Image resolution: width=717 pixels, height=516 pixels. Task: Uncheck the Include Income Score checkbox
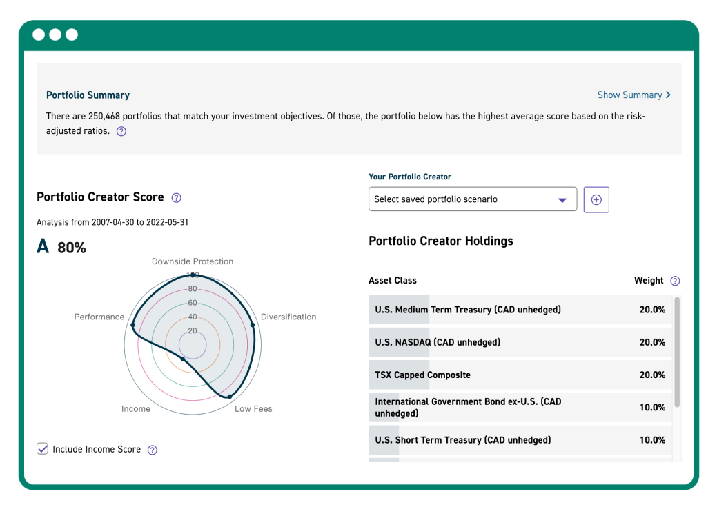point(42,448)
